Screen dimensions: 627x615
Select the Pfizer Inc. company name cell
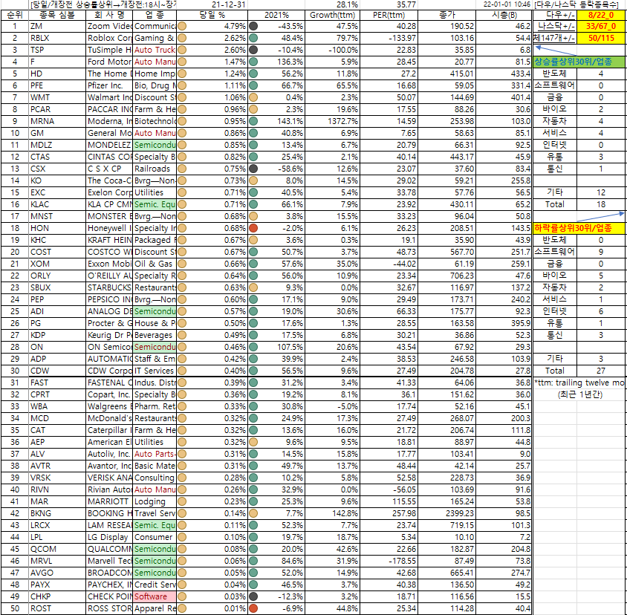(x=109, y=85)
